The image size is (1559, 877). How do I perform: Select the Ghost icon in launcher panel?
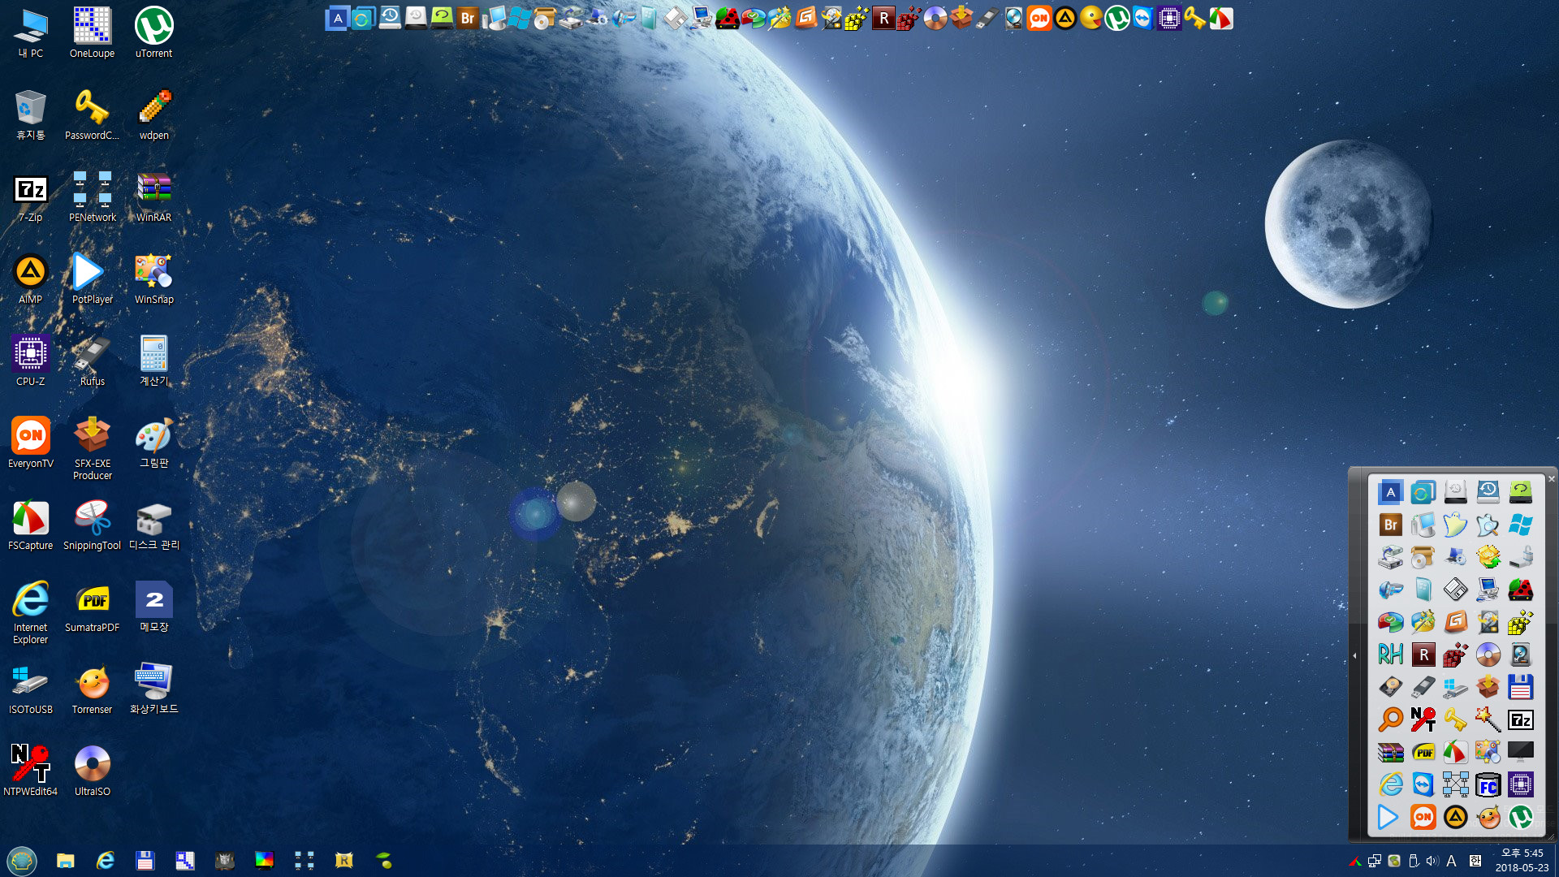(x=1455, y=525)
